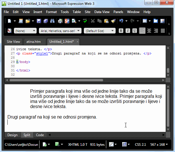175x152 pixels.
Task: Switch to Design view
Action: click(12, 135)
